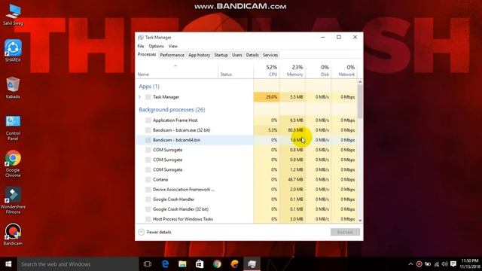Image resolution: width=482 pixels, height=271 pixels.
Task: Click the Bandicam recording tray icon
Action: coord(419,264)
